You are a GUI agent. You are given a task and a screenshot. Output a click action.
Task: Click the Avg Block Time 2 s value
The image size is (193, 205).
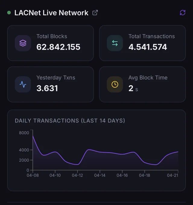click(133, 88)
